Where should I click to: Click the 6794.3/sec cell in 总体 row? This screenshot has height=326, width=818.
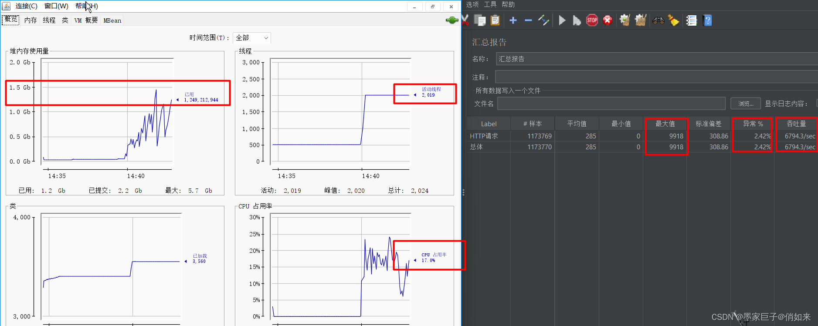pos(796,147)
